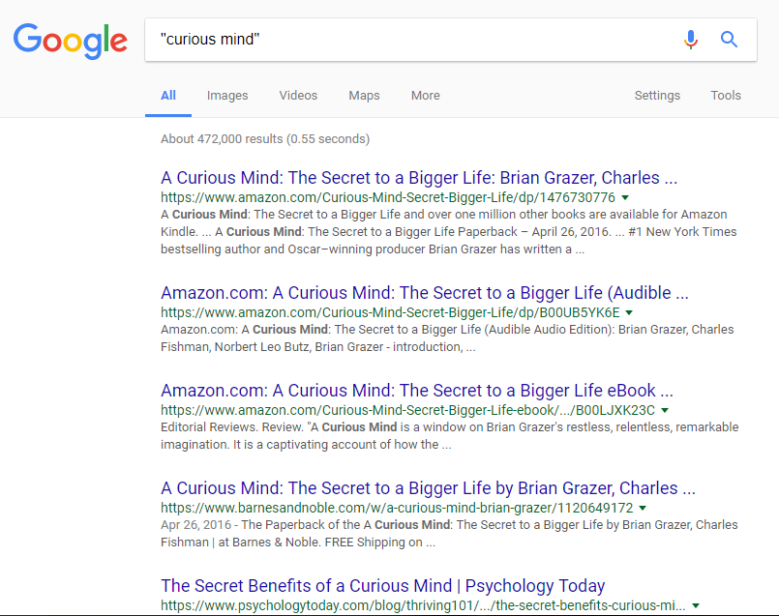Image resolution: width=779 pixels, height=616 pixels.
Task: Switch to the Videos tab
Action: (x=298, y=96)
